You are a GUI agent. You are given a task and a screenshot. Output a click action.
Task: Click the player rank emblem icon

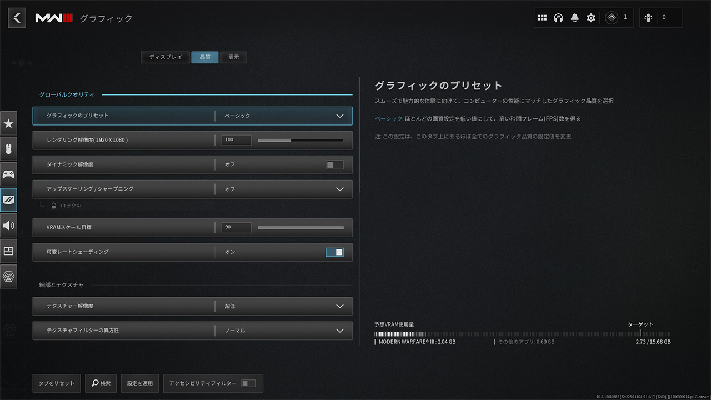(612, 18)
